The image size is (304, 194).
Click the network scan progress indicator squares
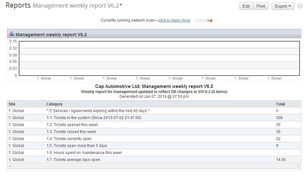pyautogui.click(x=204, y=20)
